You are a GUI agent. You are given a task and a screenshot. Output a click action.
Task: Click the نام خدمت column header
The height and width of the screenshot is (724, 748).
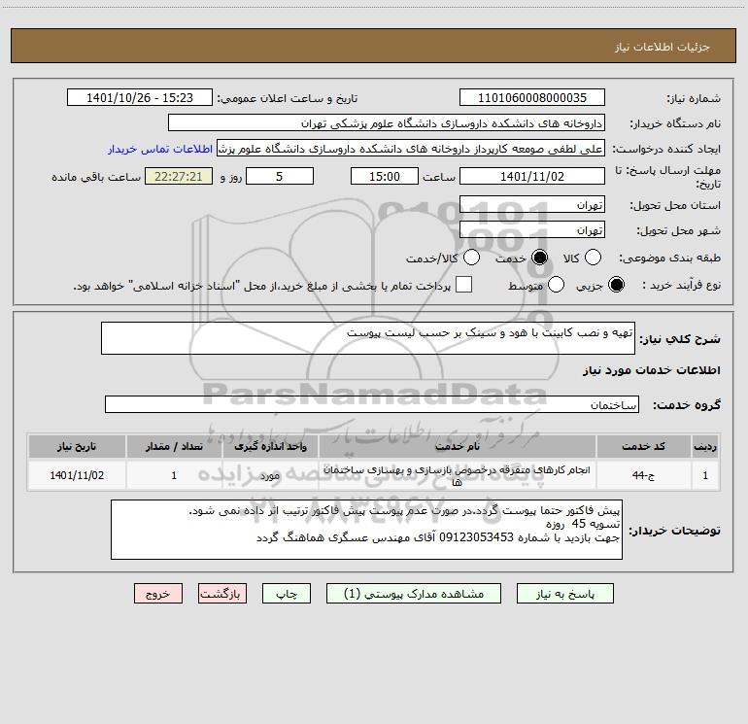point(457,447)
